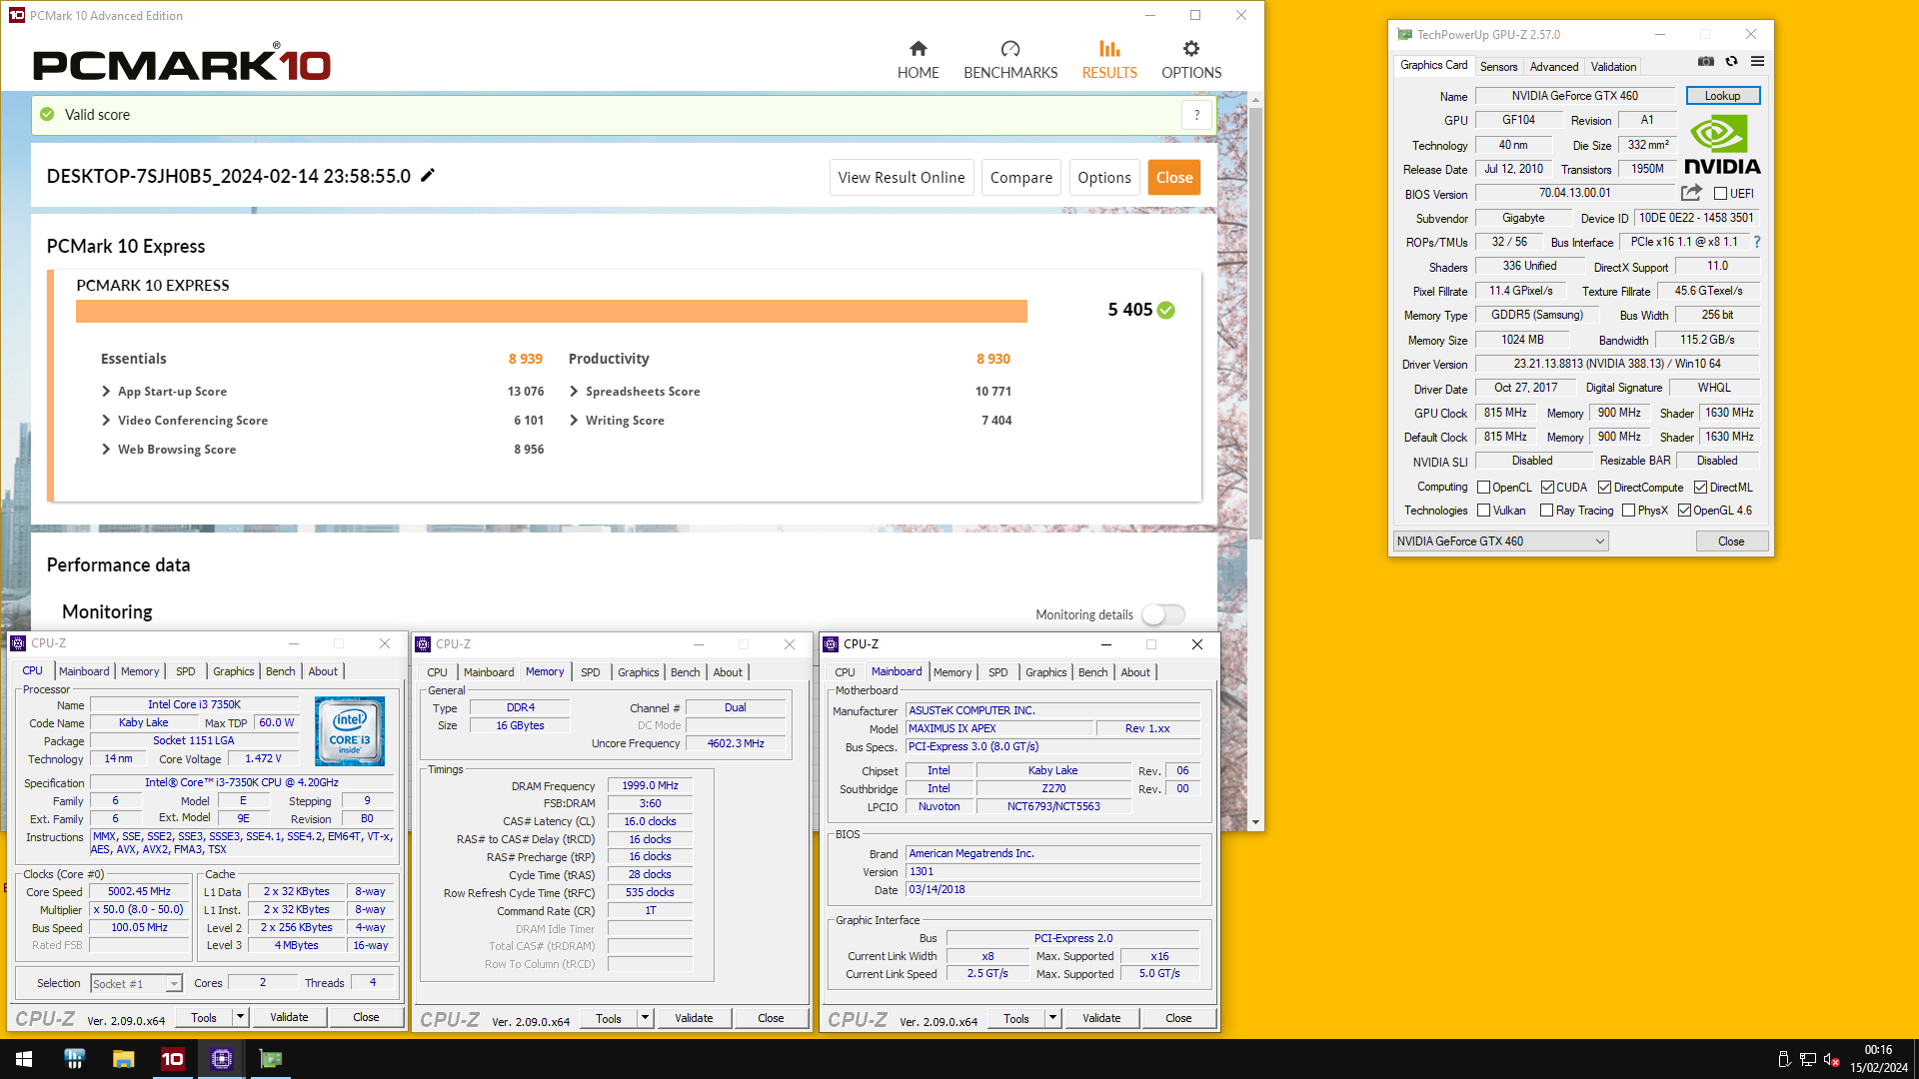Click the Intel Core i3 badge in CPU-Z
The width and height of the screenshot is (1919, 1079).
[x=350, y=731]
